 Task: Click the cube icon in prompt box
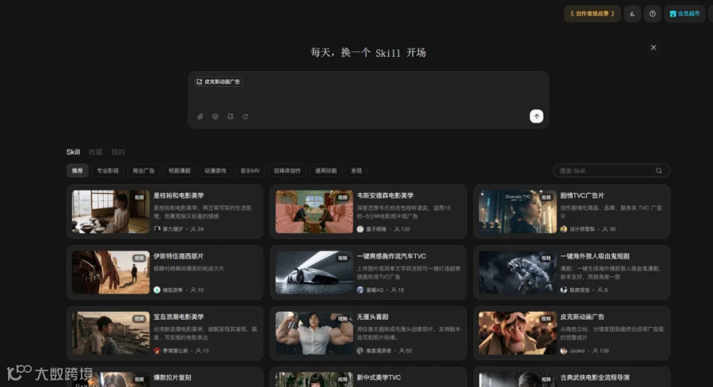(215, 117)
